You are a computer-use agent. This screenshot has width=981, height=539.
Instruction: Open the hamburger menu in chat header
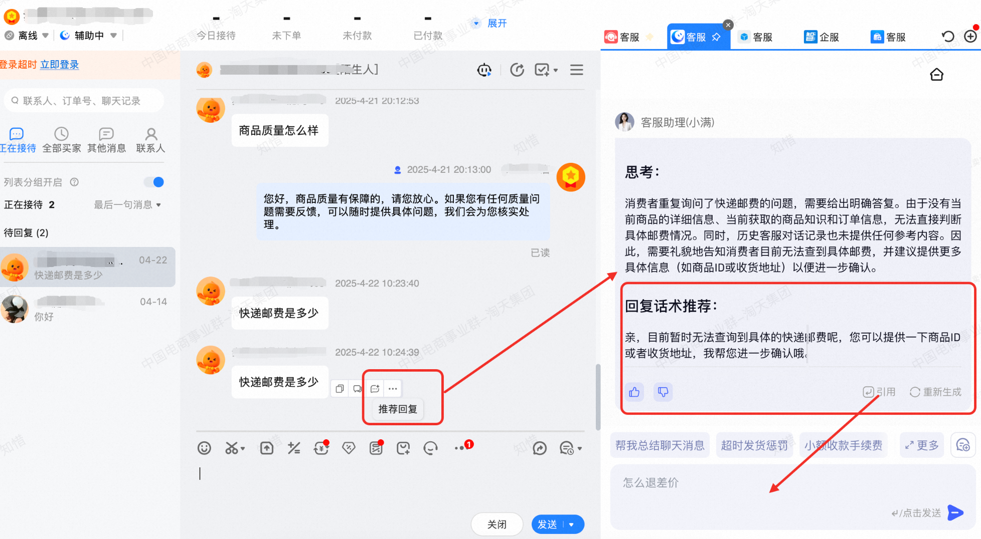(x=577, y=70)
